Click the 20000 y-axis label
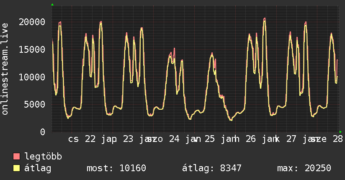This screenshot has width=345, height=180. click(x=32, y=22)
